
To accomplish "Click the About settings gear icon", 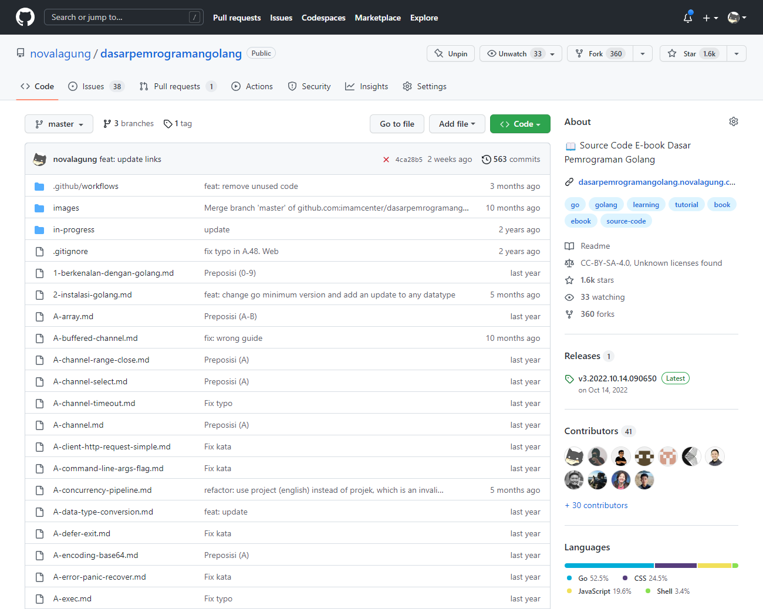I will tap(734, 121).
